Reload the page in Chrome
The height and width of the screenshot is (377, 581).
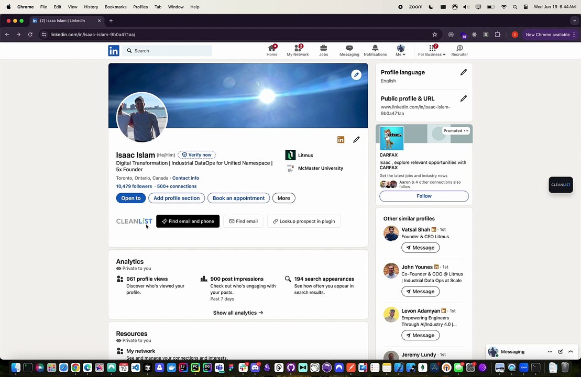click(30, 35)
